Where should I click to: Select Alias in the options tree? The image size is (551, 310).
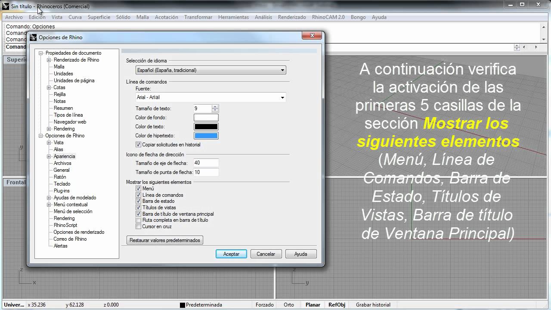pos(59,149)
